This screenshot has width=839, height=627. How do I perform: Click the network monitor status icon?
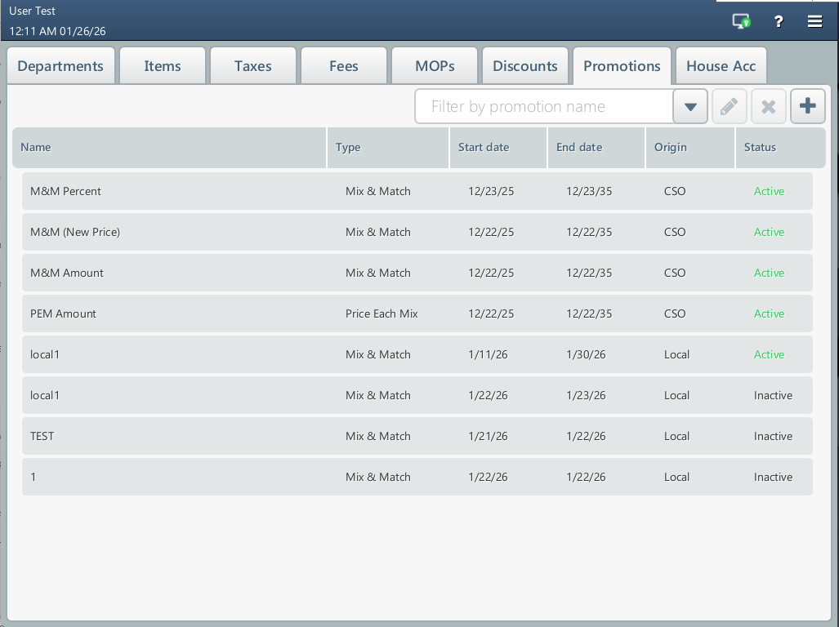pyautogui.click(x=741, y=22)
